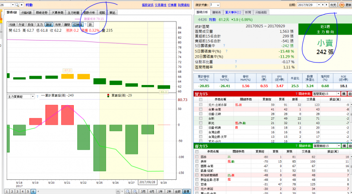
Task: Click the 累計營收 YoY(%) value -20.85
Action: (203, 86)
